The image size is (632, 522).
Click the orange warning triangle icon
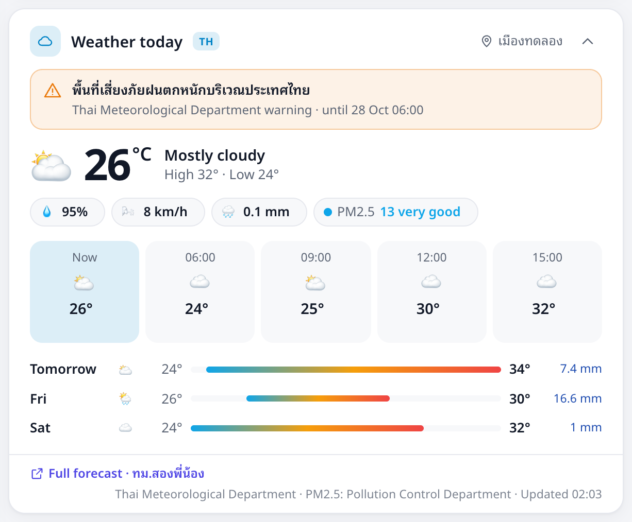click(53, 91)
